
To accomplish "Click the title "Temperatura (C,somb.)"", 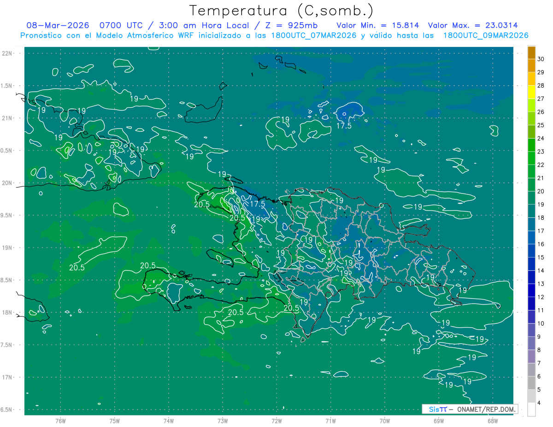I will pos(281,11).
